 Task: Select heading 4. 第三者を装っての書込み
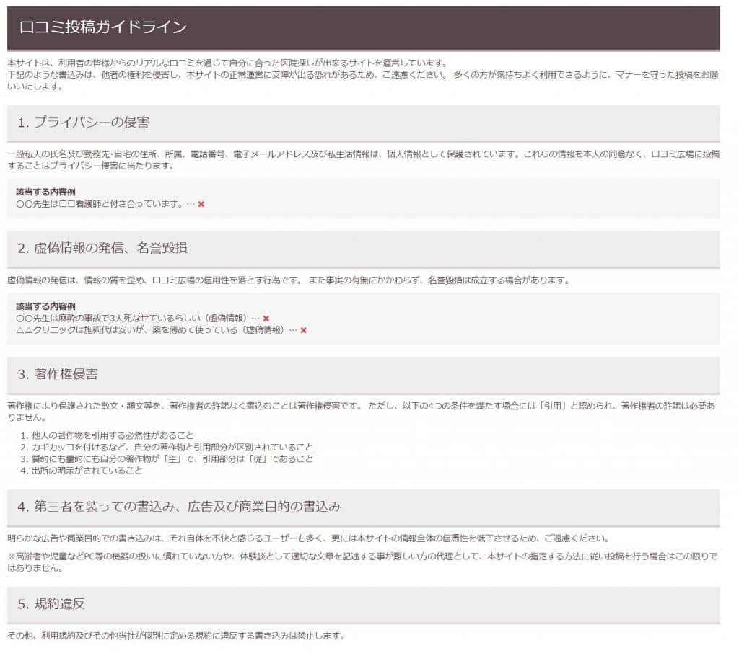pyautogui.click(x=179, y=506)
